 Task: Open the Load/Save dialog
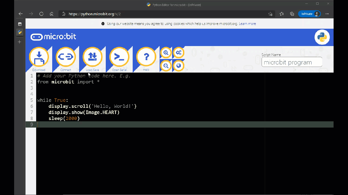(x=92, y=57)
